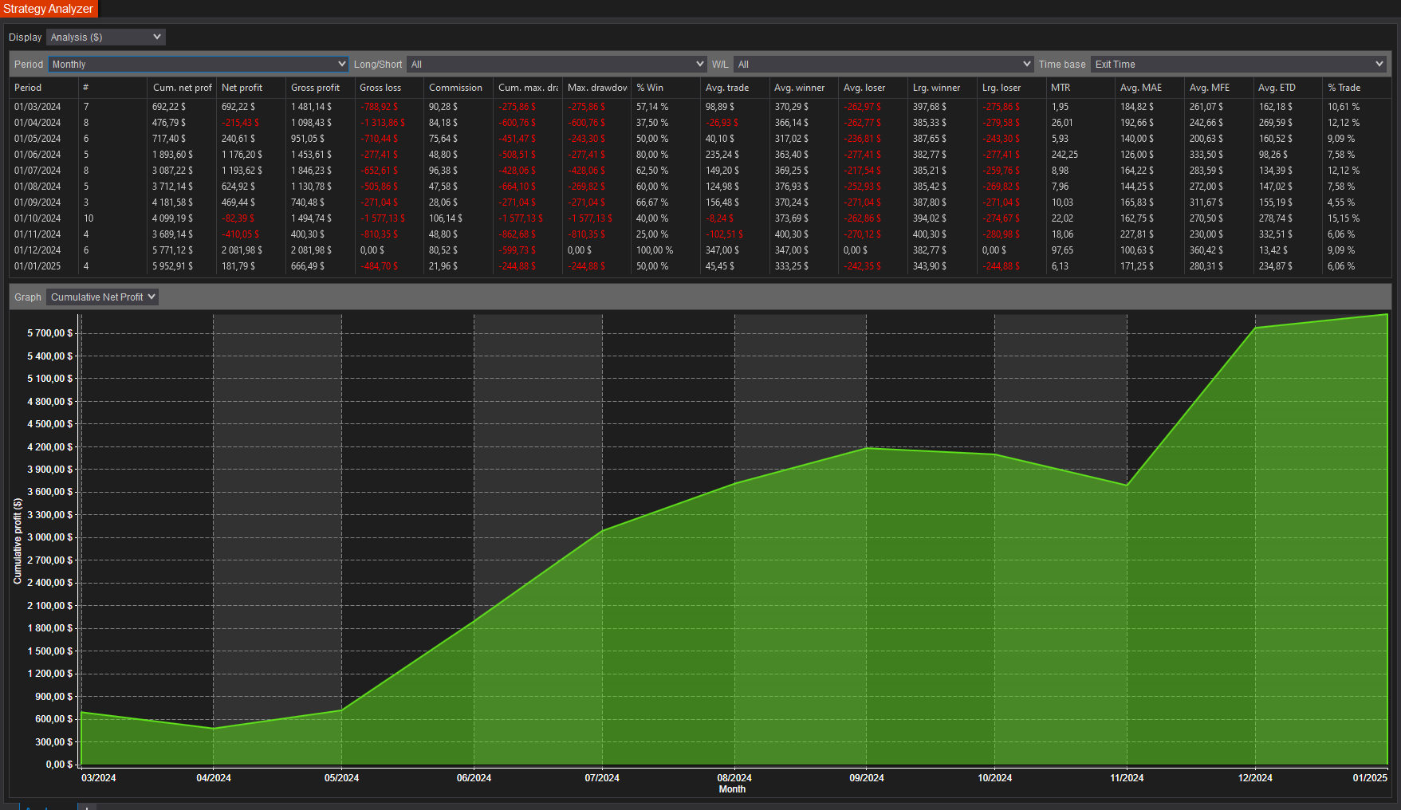Click the 5 700,00 $ y-axis label
This screenshot has height=810, width=1401.
[x=50, y=333]
